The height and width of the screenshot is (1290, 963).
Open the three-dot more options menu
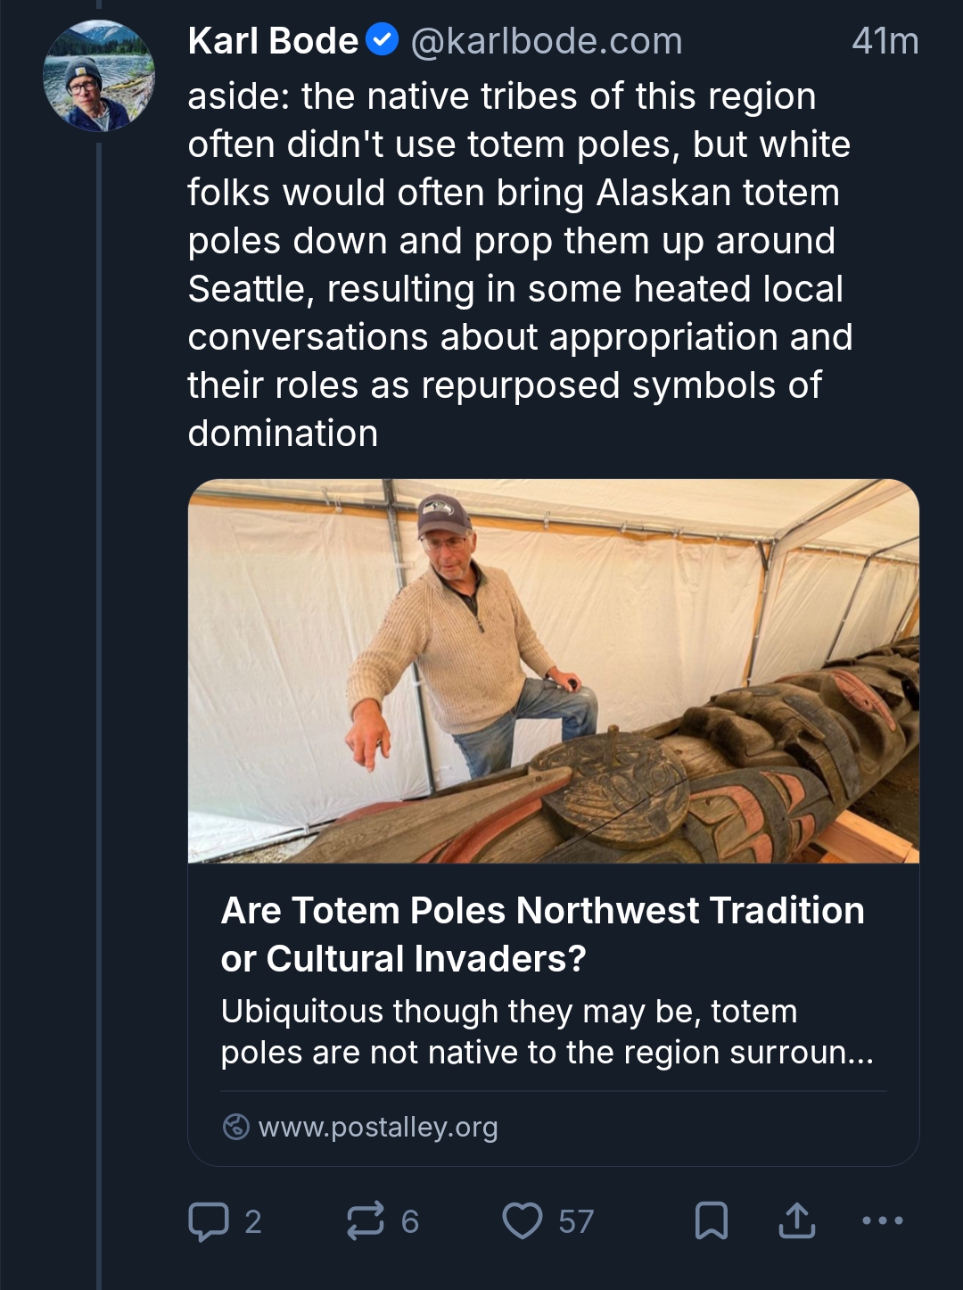pos(883,1220)
